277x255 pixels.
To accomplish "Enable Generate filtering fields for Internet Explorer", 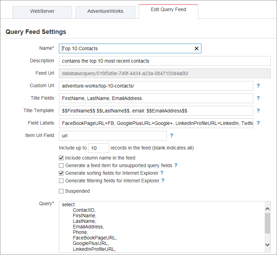I will 61,181.
